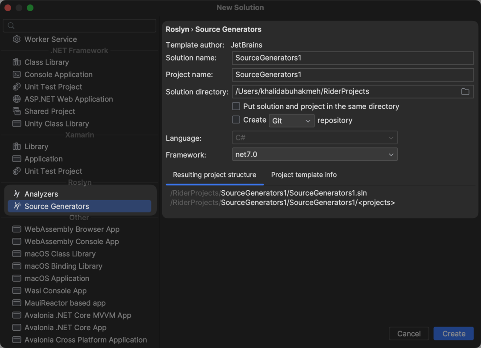Viewport: 481px width, 348px height.
Task: Click the template search field
Action: pos(79,25)
